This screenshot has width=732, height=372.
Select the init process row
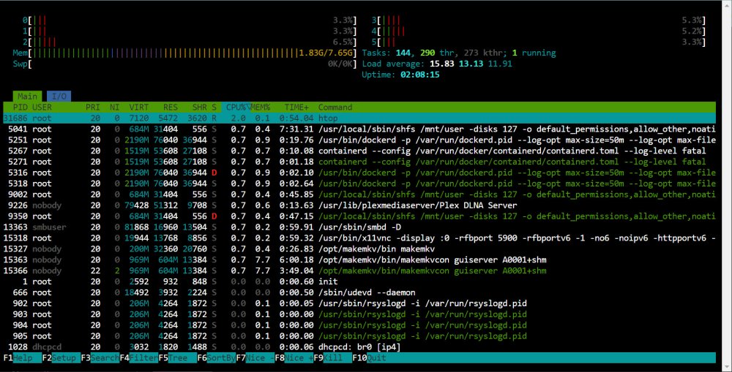359,281
